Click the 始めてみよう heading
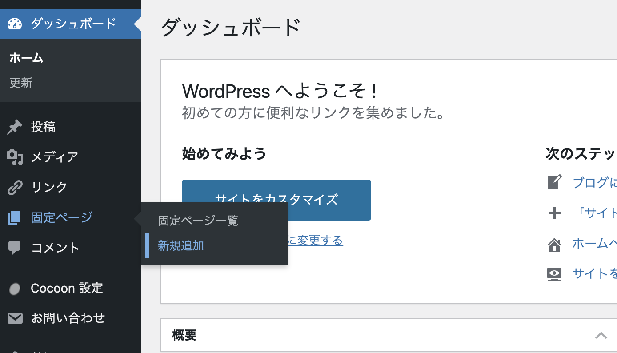The width and height of the screenshot is (617, 353). [224, 154]
